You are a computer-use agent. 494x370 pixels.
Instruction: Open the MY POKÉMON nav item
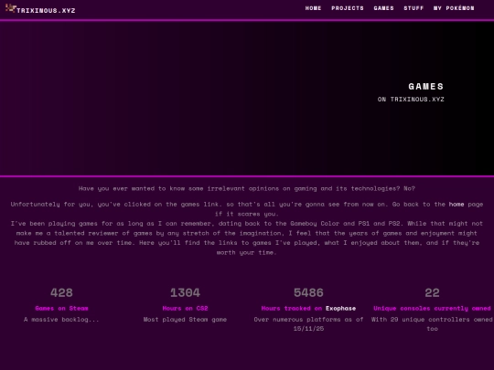[454, 8]
